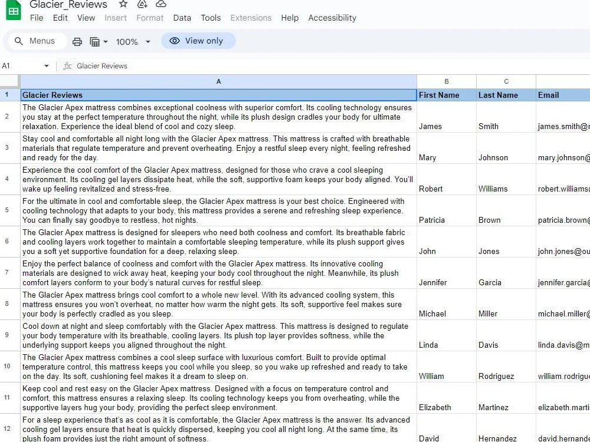Select column C header
The height and width of the screenshot is (442, 590).
(506, 81)
